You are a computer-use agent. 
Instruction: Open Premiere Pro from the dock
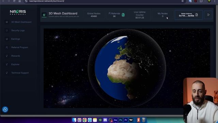tap(126, 120)
